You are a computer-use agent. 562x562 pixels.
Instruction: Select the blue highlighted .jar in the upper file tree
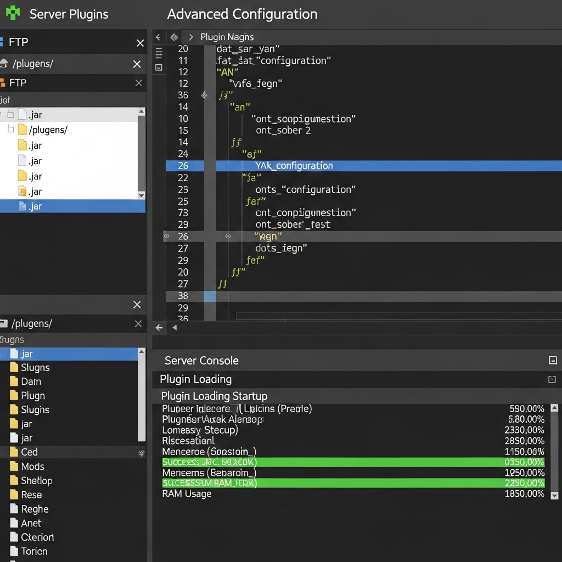coord(73,206)
